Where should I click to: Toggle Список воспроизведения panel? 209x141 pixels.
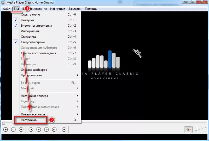[47, 53]
